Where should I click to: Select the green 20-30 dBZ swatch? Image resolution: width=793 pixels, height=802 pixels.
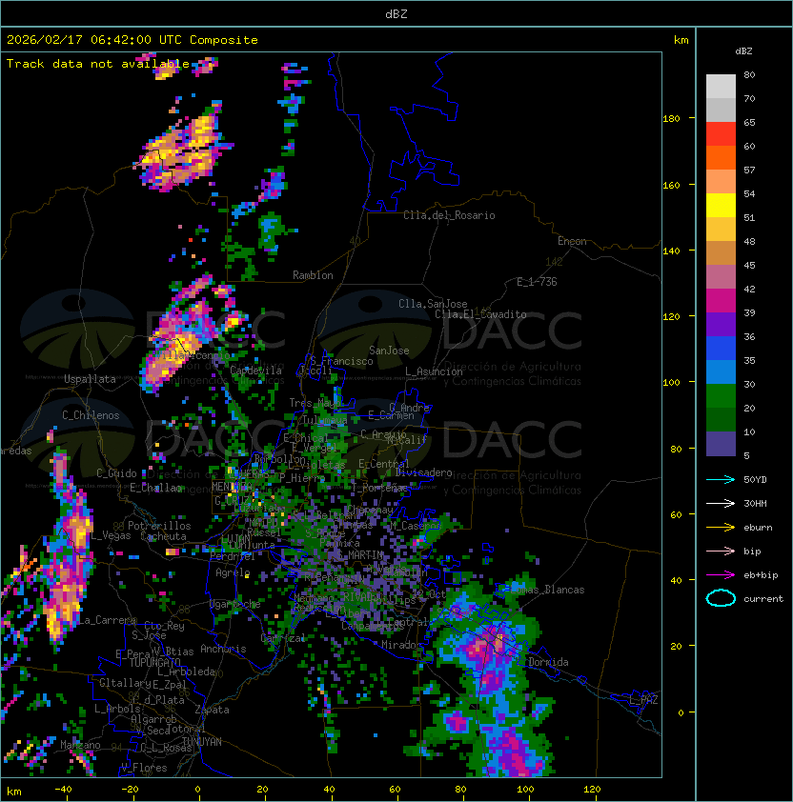(721, 396)
